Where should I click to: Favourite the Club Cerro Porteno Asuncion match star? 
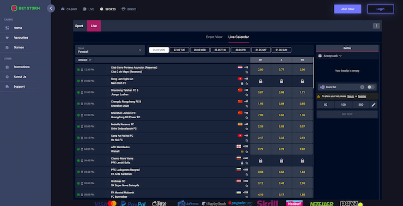point(247,72)
